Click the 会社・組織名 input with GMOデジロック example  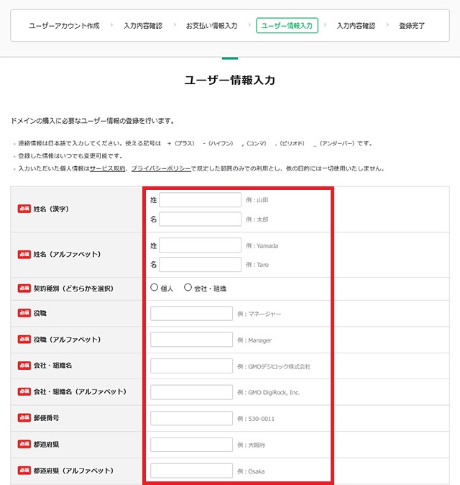(191, 366)
